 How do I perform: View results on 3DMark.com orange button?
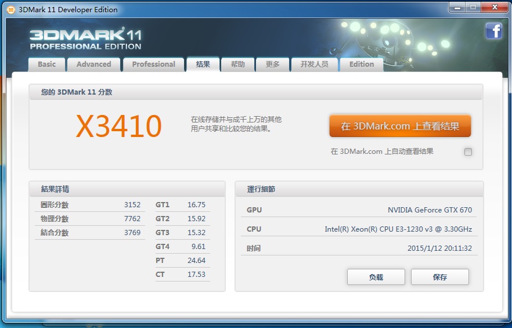click(x=400, y=126)
